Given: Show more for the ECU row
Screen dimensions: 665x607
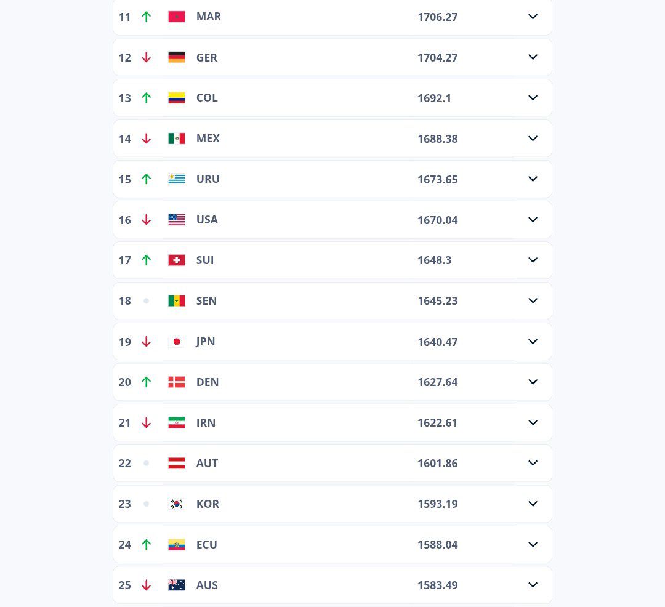Looking at the screenshot, I should point(533,545).
